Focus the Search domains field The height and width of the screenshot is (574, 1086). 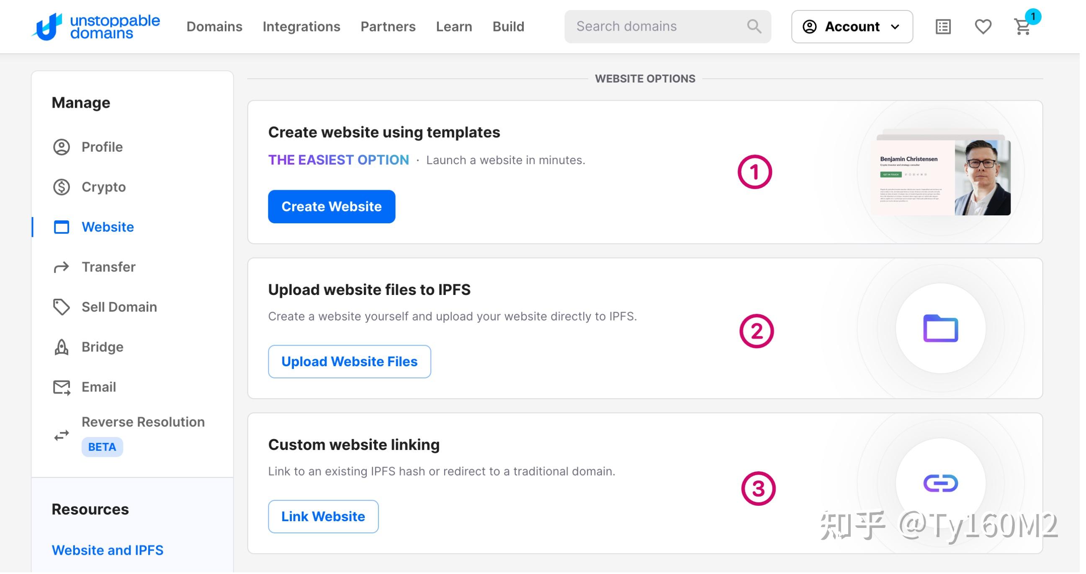click(658, 26)
